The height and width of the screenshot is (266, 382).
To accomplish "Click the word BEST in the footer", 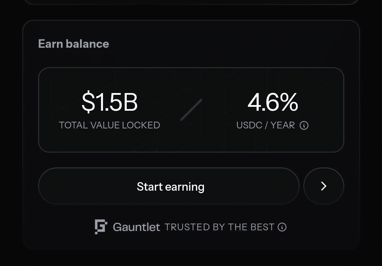I will tap(262, 227).
